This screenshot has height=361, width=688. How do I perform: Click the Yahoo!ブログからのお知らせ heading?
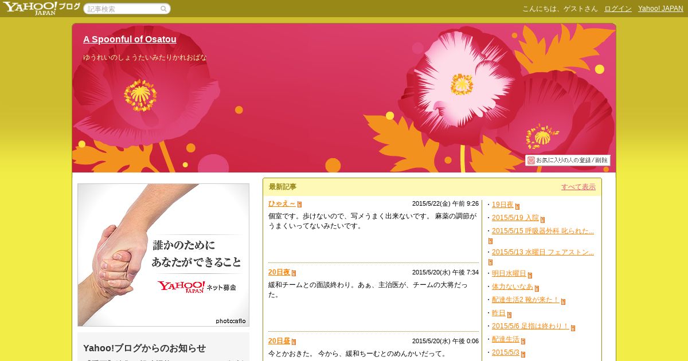click(x=144, y=348)
